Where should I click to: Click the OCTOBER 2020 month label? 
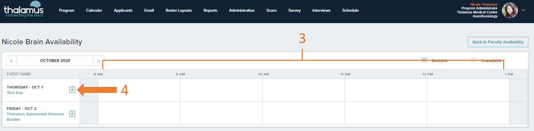tap(55, 61)
